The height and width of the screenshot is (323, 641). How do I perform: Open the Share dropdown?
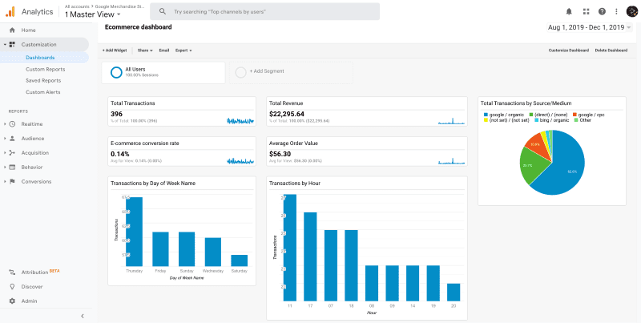(145, 50)
